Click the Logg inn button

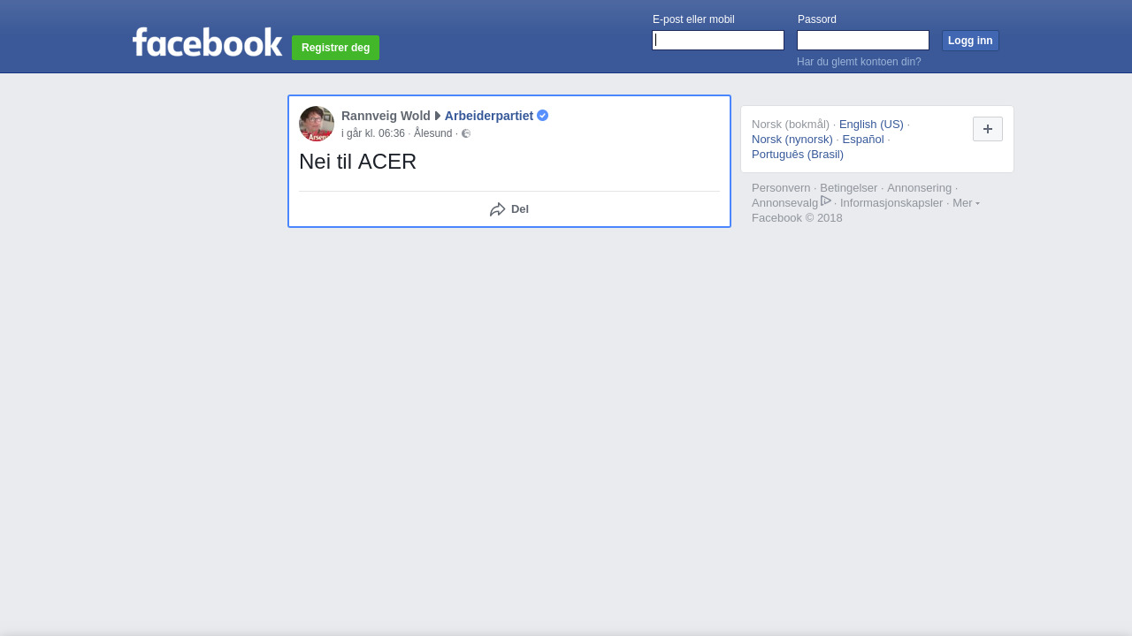pos(970,41)
